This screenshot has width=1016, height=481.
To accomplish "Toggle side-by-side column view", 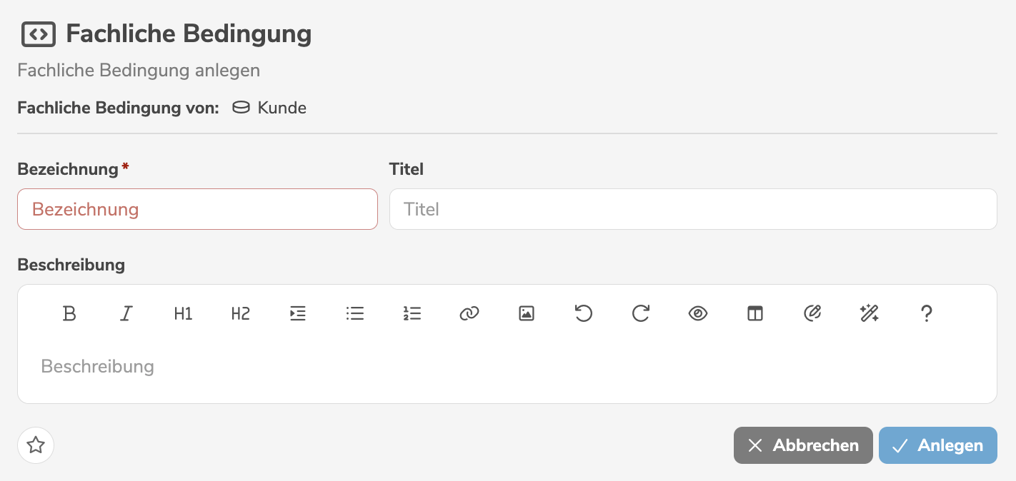I will (x=755, y=313).
